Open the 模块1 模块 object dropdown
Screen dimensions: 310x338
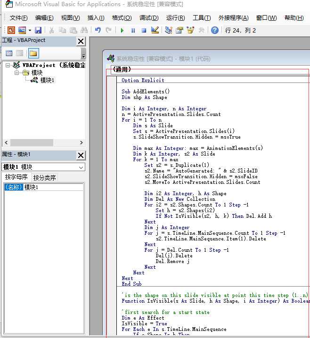point(81,167)
